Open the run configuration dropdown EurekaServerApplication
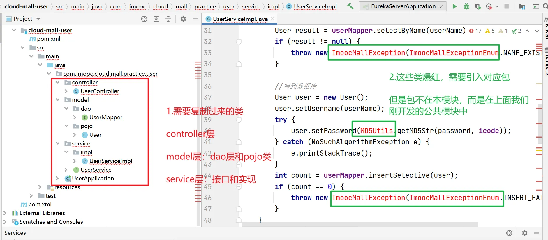The height and width of the screenshot is (240, 548). coord(403,6)
